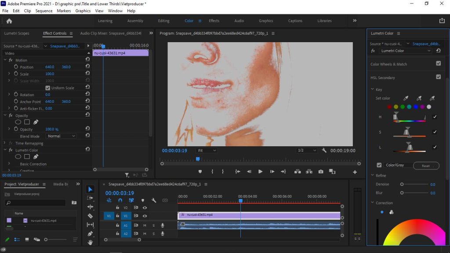Uncheck the H qualifier checkbox in HSL Secondary
The height and width of the screenshot is (253, 450).
coord(435,116)
